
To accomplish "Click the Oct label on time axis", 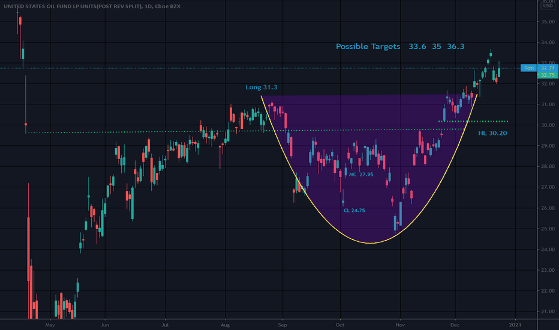I will point(339,325).
